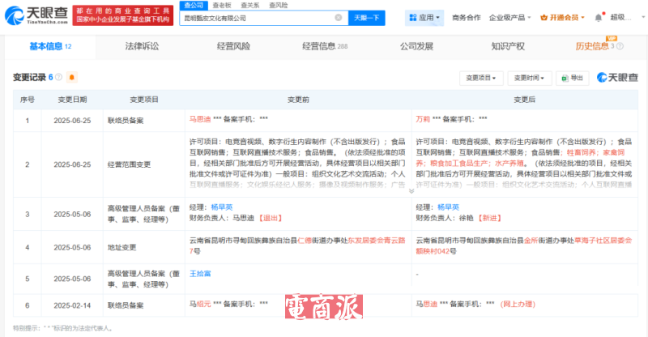Click the help question mark next to 变更记录 6
This screenshot has height=337, width=648.
pos(58,77)
